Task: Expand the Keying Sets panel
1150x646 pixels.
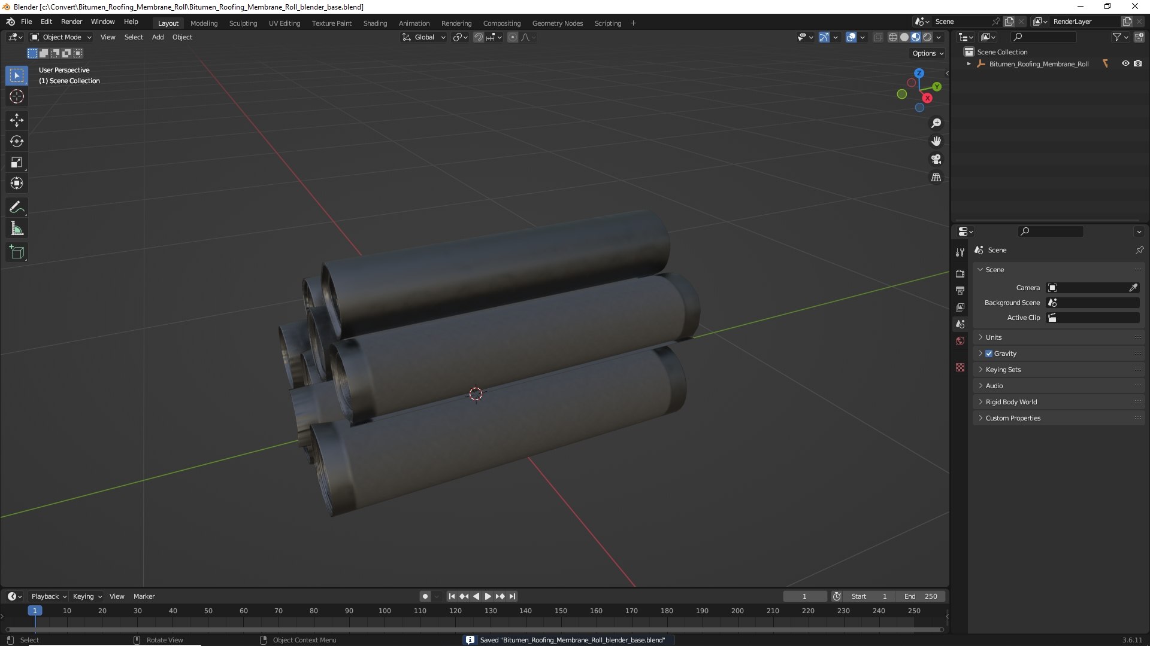Action: tap(1058, 370)
